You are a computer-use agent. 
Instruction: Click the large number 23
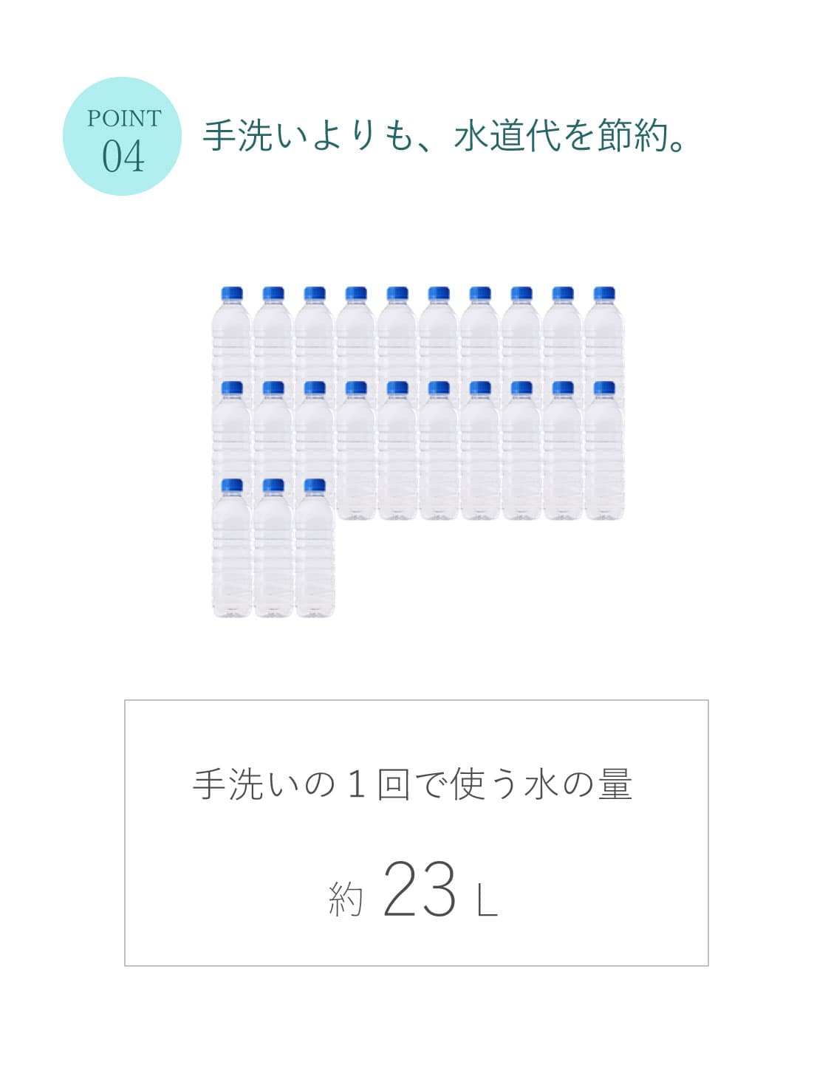(x=420, y=888)
